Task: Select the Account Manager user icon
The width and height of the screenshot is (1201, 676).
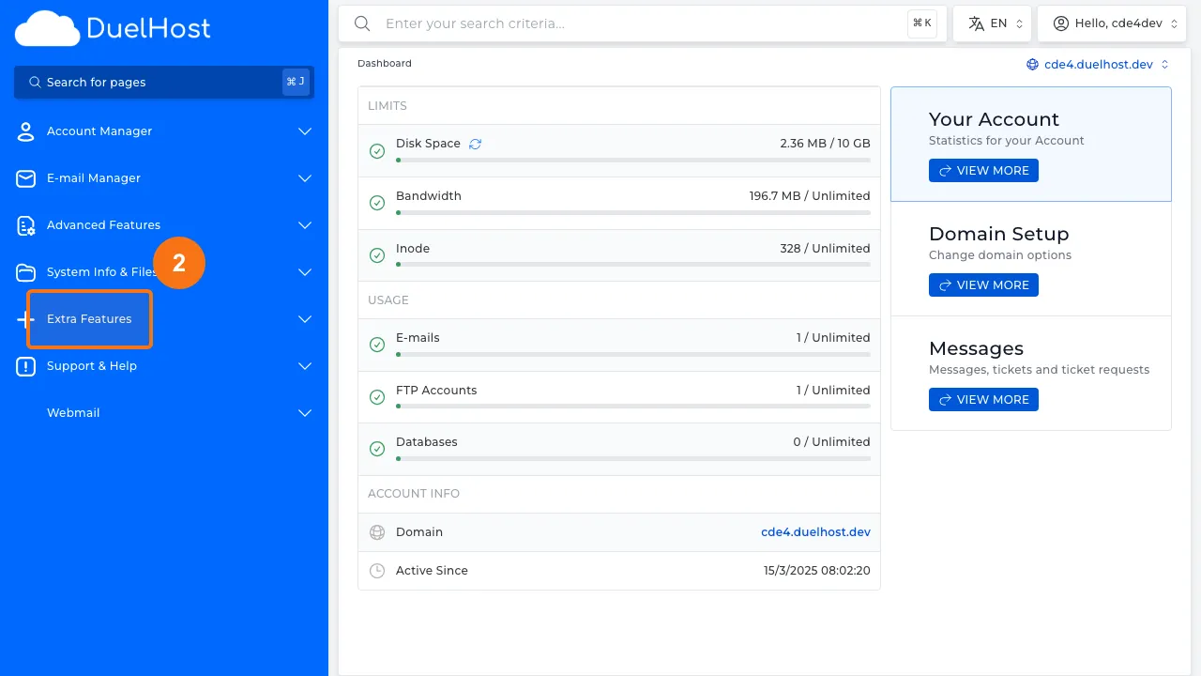Action: coord(25,131)
